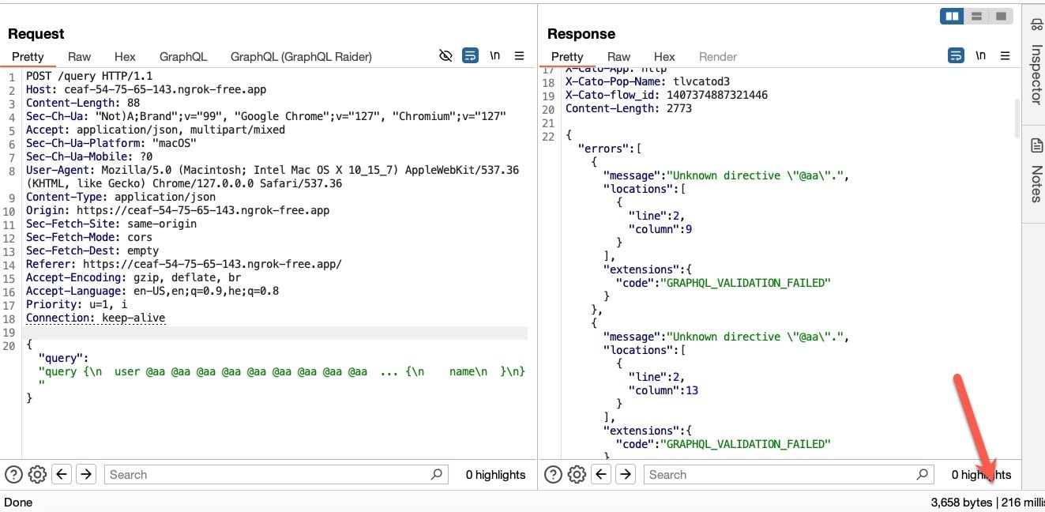Image resolution: width=1045 pixels, height=512 pixels.
Task: Open the Render tab in Response panel
Action: click(718, 57)
